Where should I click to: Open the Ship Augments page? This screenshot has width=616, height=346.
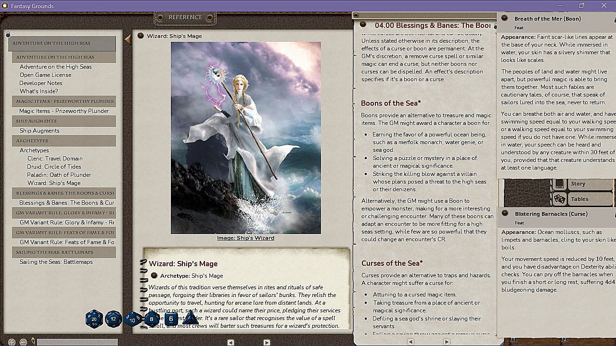[39, 131]
